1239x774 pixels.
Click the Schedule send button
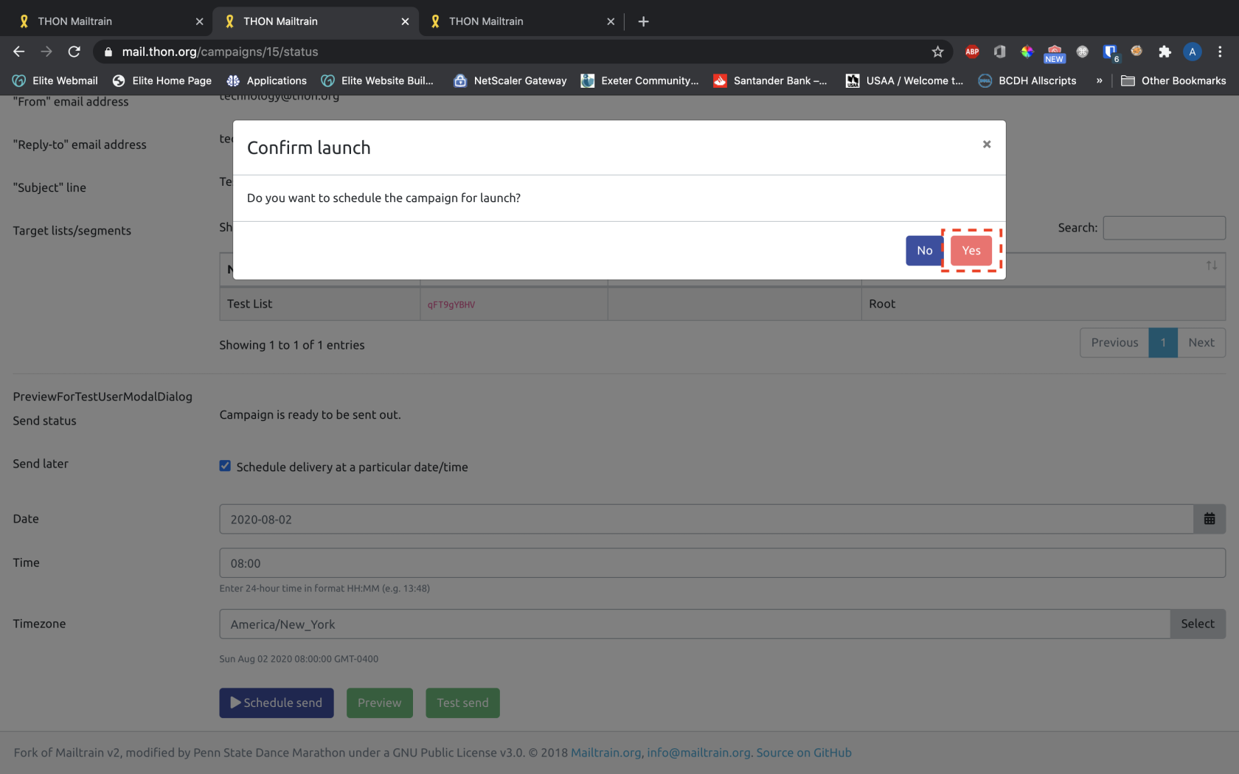(x=277, y=703)
